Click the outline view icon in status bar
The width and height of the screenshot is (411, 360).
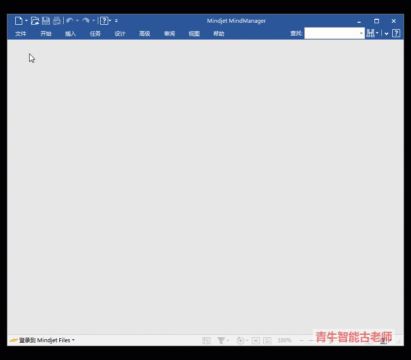click(x=206, y=341)
